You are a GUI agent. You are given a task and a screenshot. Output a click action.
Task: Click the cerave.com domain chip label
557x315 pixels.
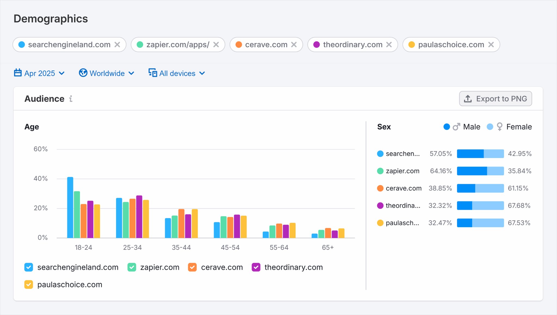click(266, 45)
